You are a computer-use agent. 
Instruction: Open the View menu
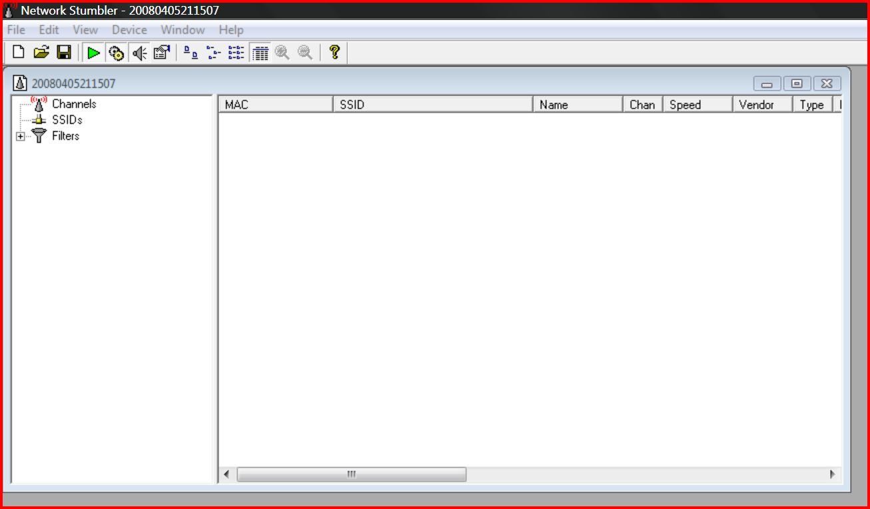(85, 30)
